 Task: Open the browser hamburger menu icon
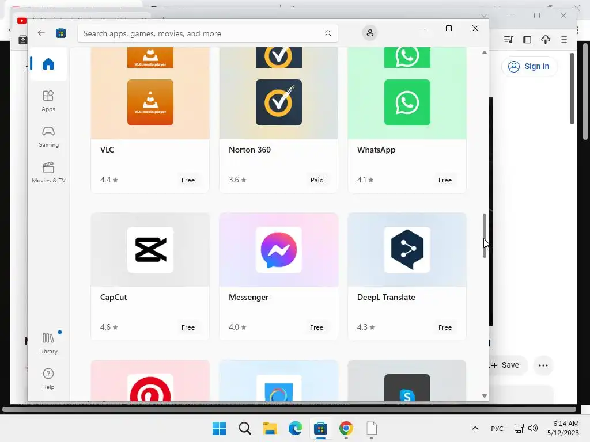[x=563, y=40]
